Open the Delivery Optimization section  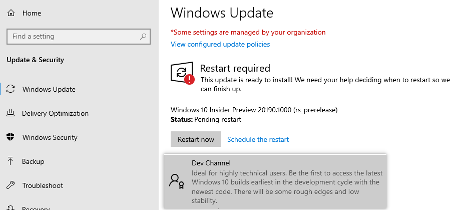55,113
